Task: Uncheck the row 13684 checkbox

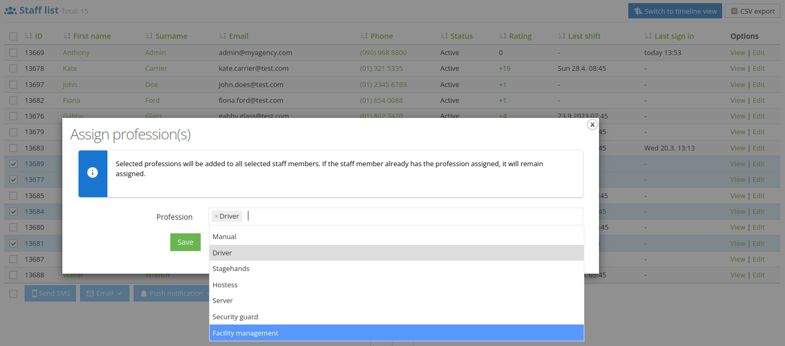Action: point(14,211)
